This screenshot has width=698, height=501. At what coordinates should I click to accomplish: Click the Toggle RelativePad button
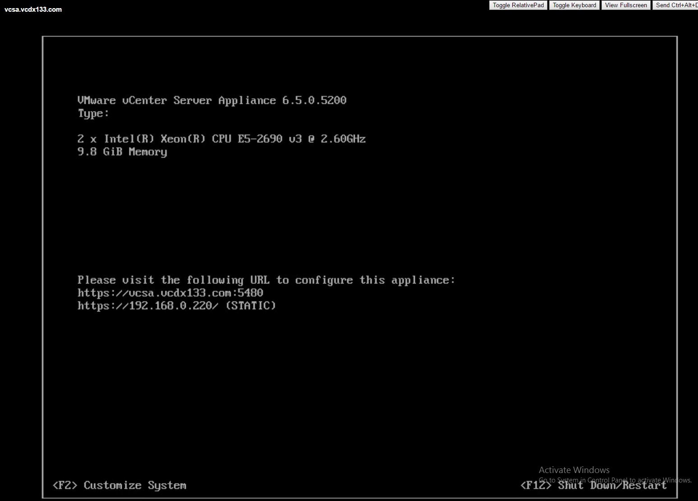coord(518,5)
